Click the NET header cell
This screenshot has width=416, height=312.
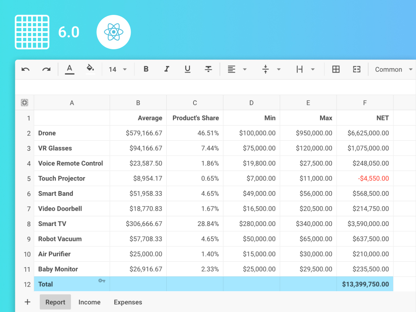coord(365,118)
